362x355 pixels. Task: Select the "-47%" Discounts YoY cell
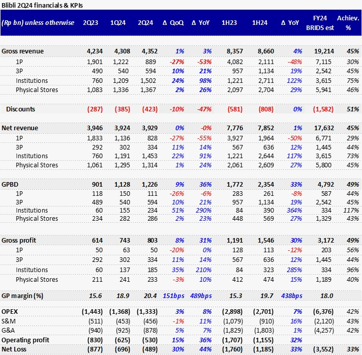[204, 109]
